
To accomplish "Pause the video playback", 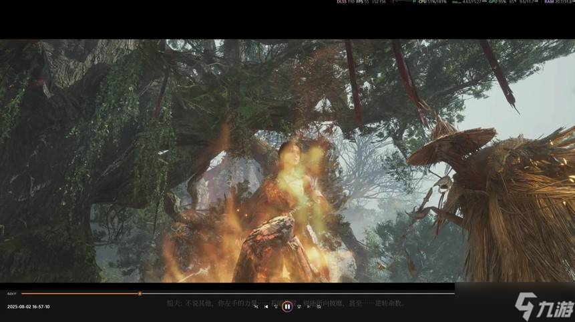I will coord(287,307).
